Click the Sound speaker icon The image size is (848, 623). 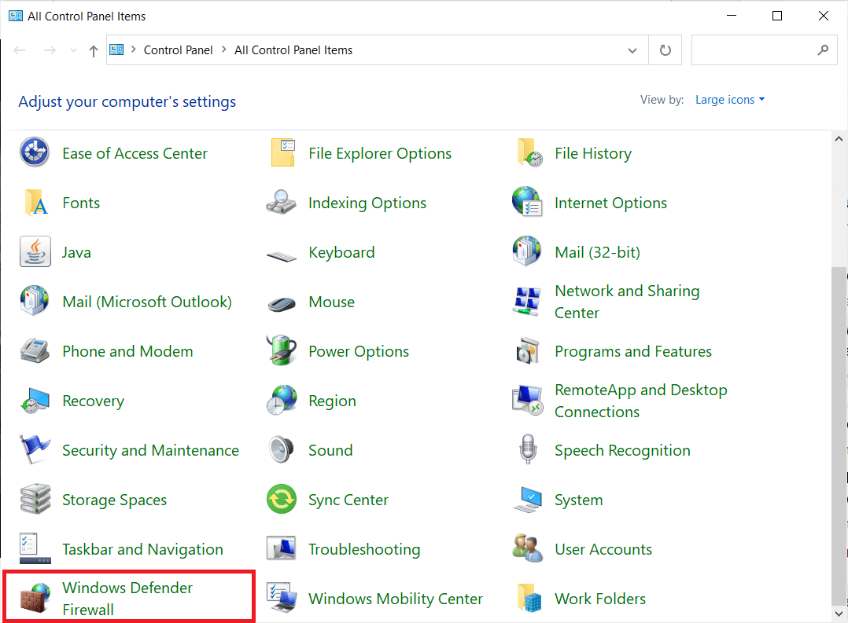pos(281,450)
